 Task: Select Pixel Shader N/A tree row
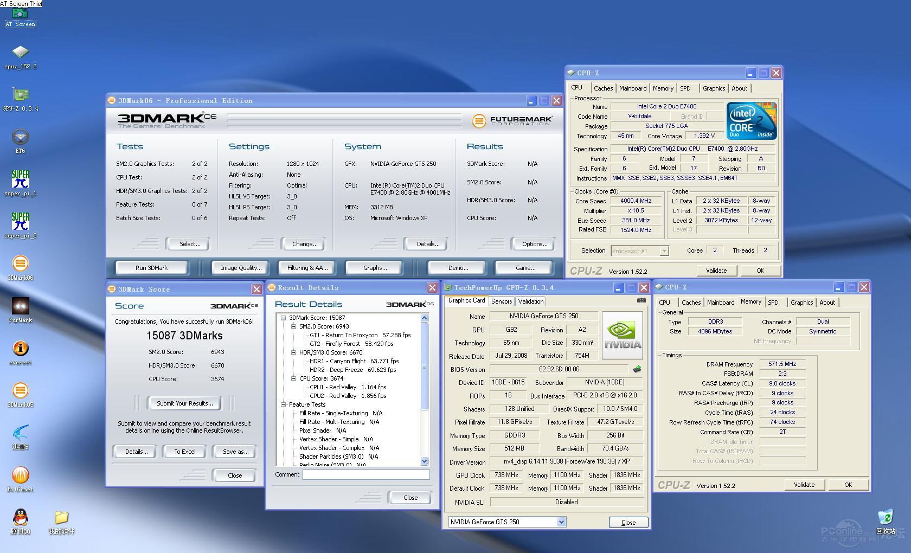[323, 430]
